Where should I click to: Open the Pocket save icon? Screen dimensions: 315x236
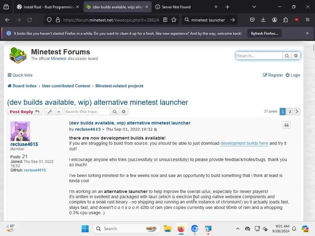pyautogui.click(x=252, y=20)
